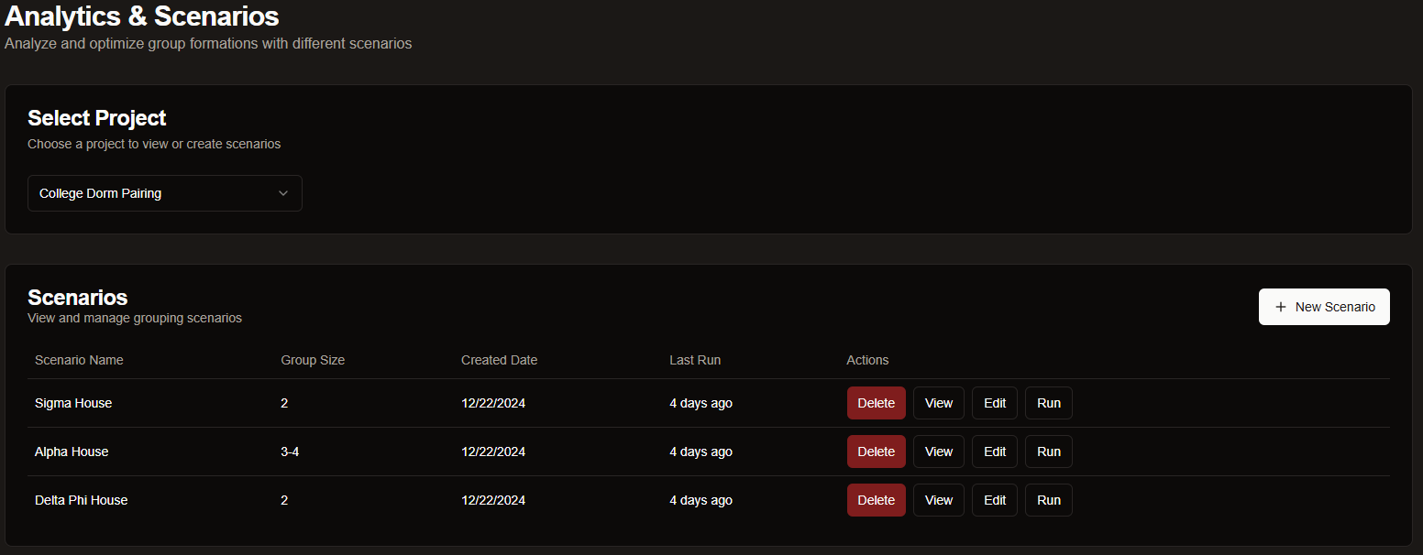
Task: Edit the Sigma House scenario
Action: click(x=994, y=402)
